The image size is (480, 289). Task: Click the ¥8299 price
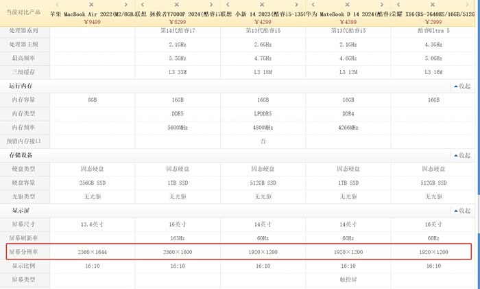pyautogui.click(x=177, y=22)
